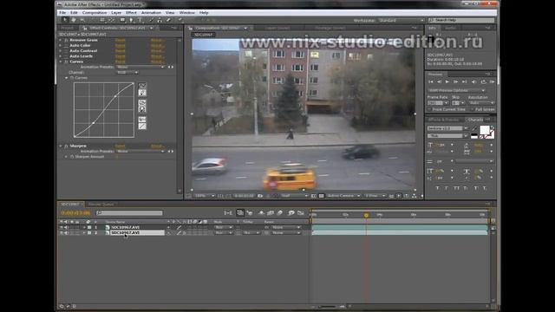The image size is (555, 312).
Task: Click the open curve file icon
Action: pyautogui.click(x=142, y=102)
